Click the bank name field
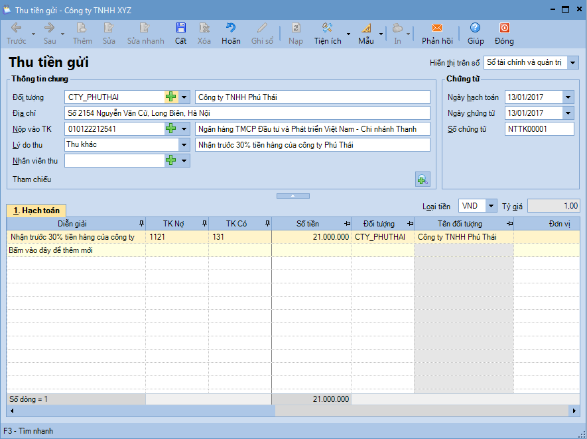 [312, 129]
